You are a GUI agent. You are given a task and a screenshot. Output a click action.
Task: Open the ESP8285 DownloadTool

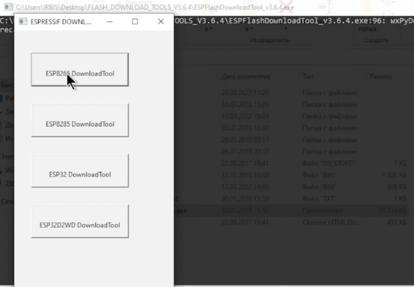[80, 120]
